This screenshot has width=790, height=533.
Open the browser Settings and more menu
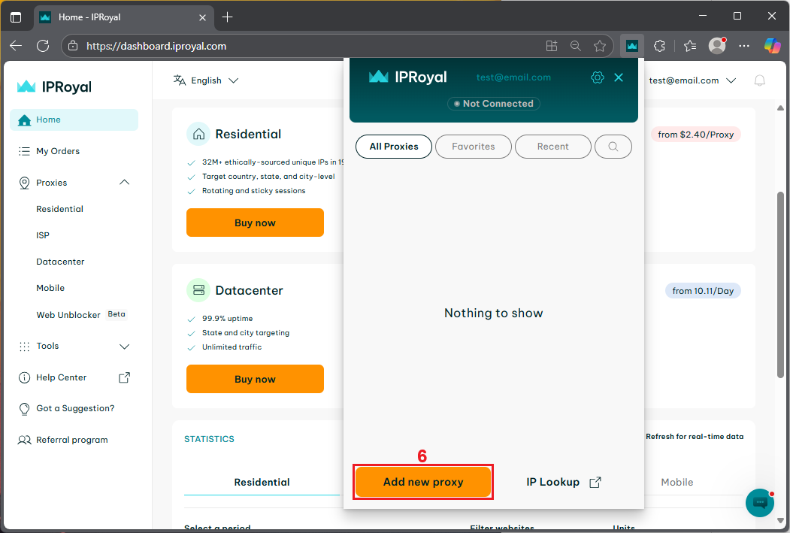tap(744, 46)
